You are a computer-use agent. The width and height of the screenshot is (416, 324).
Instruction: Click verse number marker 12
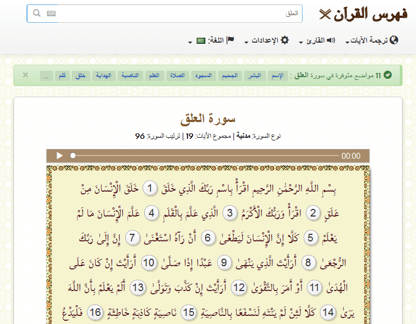239,288
